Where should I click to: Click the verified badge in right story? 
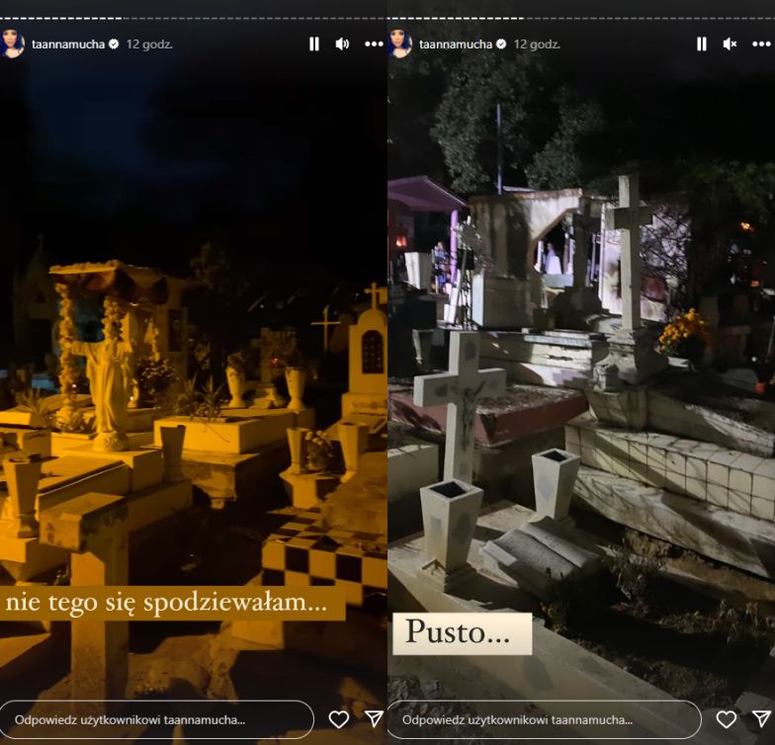[x=501, y=43]
